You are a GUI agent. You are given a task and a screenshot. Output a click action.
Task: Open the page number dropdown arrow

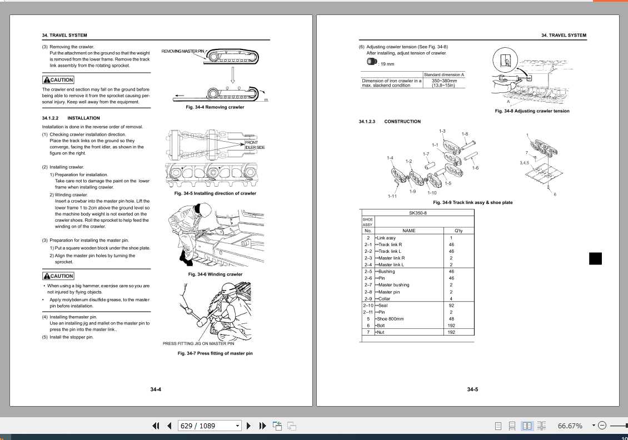click(238, 426)
